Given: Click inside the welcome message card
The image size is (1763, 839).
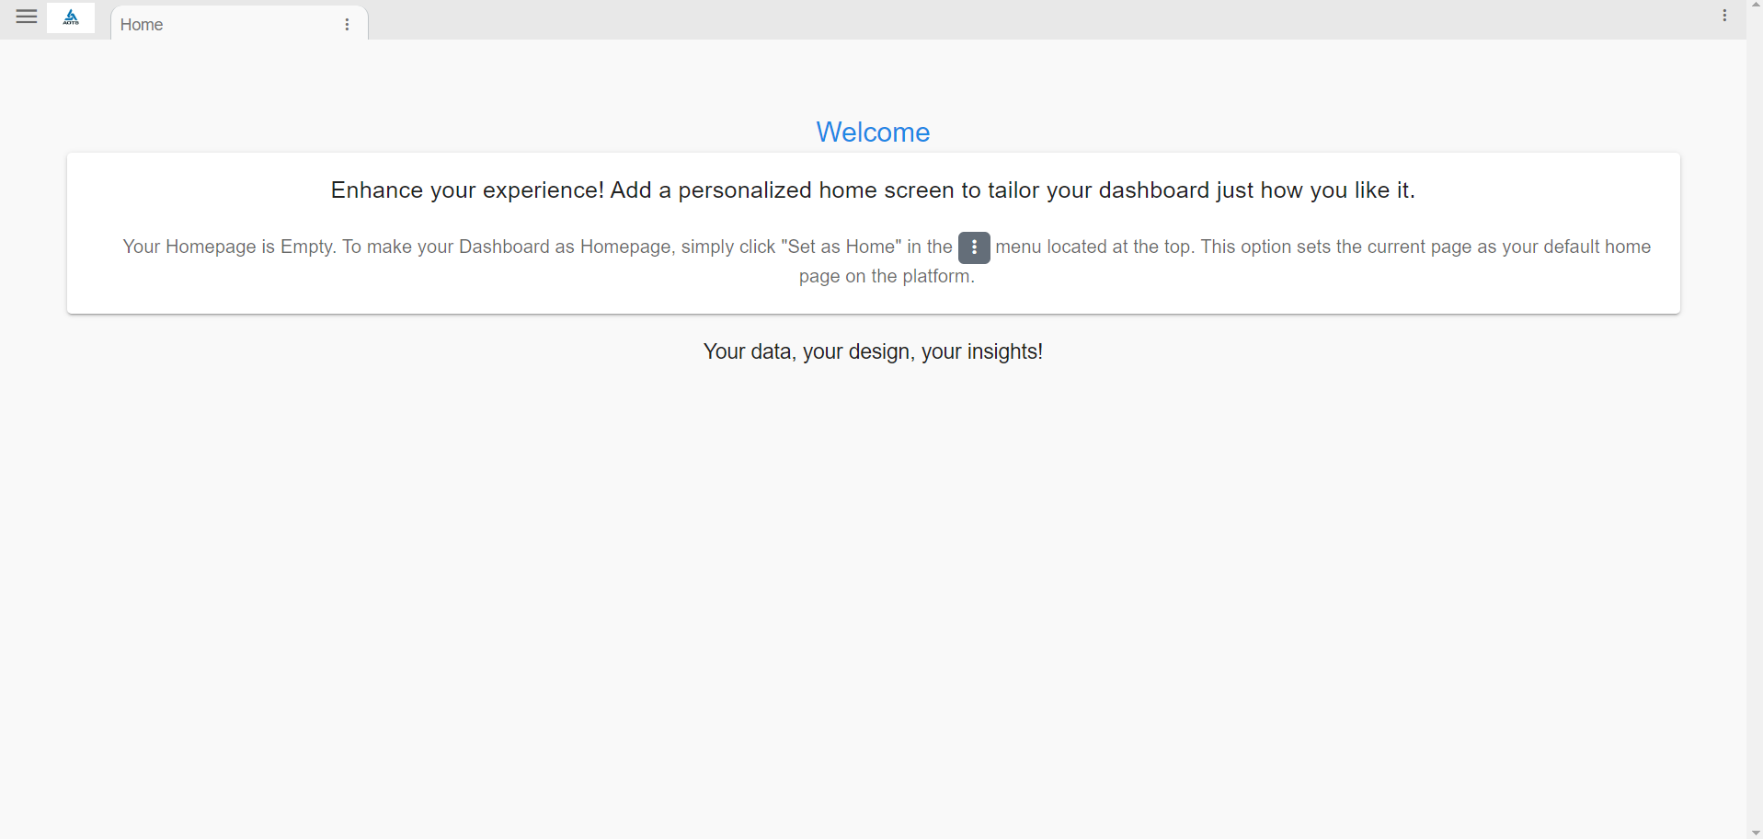Looking at the screenshot, I should click(x=872, y=233).
